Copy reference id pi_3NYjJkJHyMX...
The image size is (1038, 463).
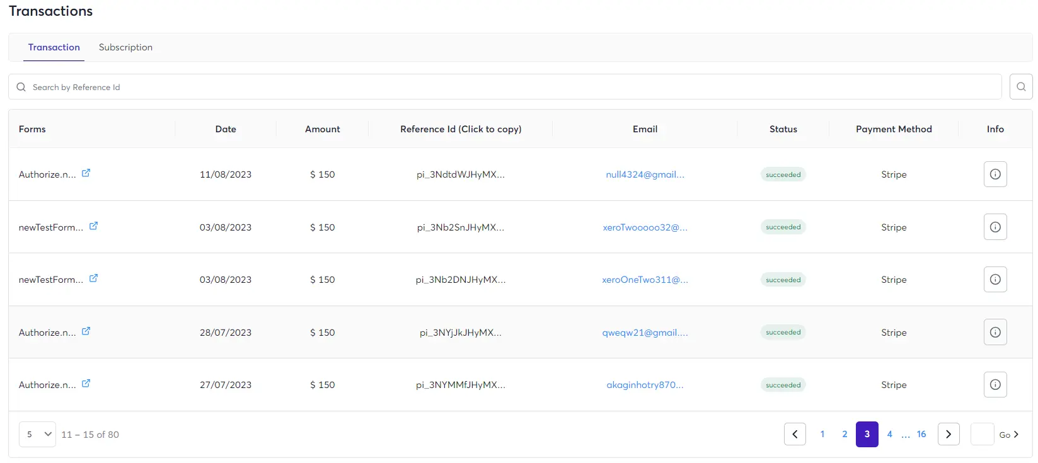pos(461,333)
